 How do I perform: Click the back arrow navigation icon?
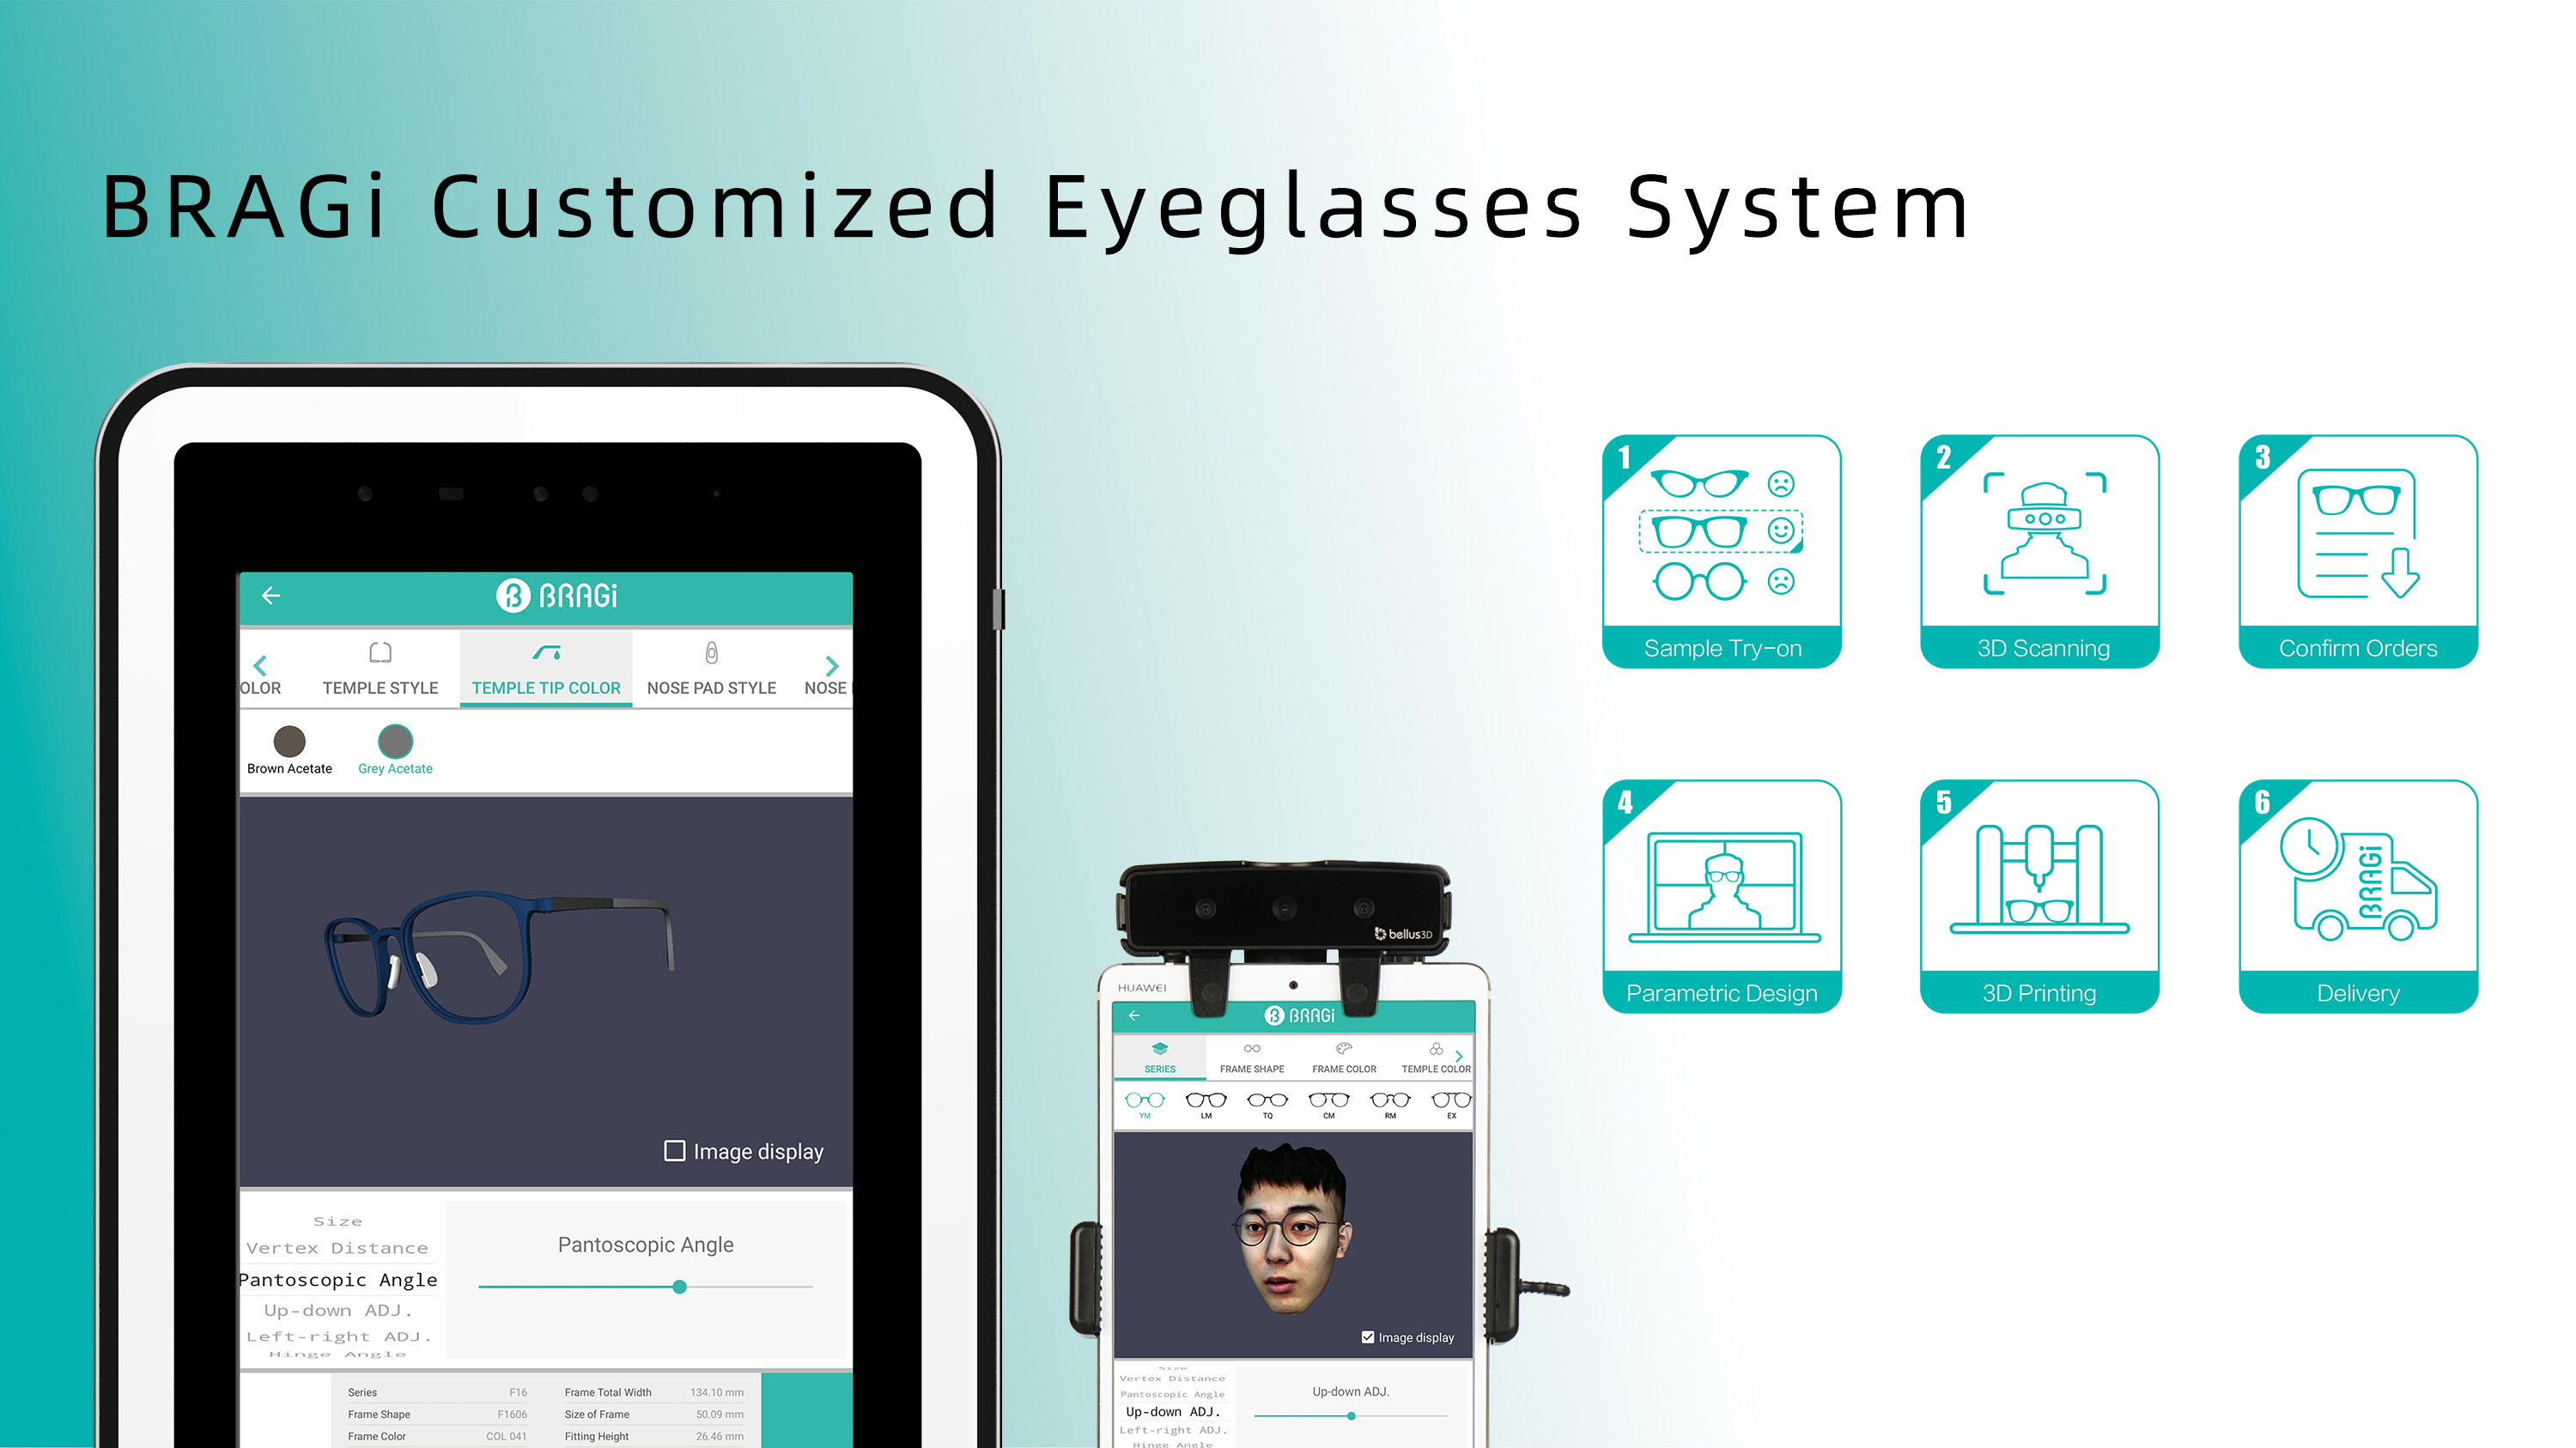(272, 592)
